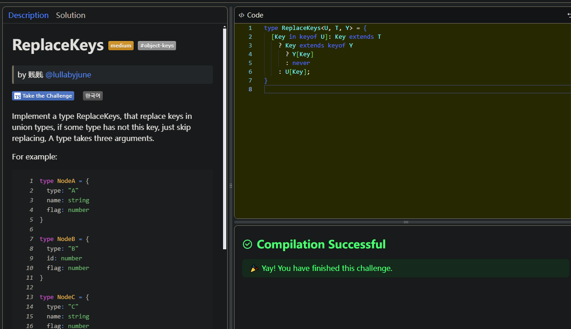Screen dimensions: 571x329
Task: Click 'type NodeB = {' in example code
Action: coord(64,239)
